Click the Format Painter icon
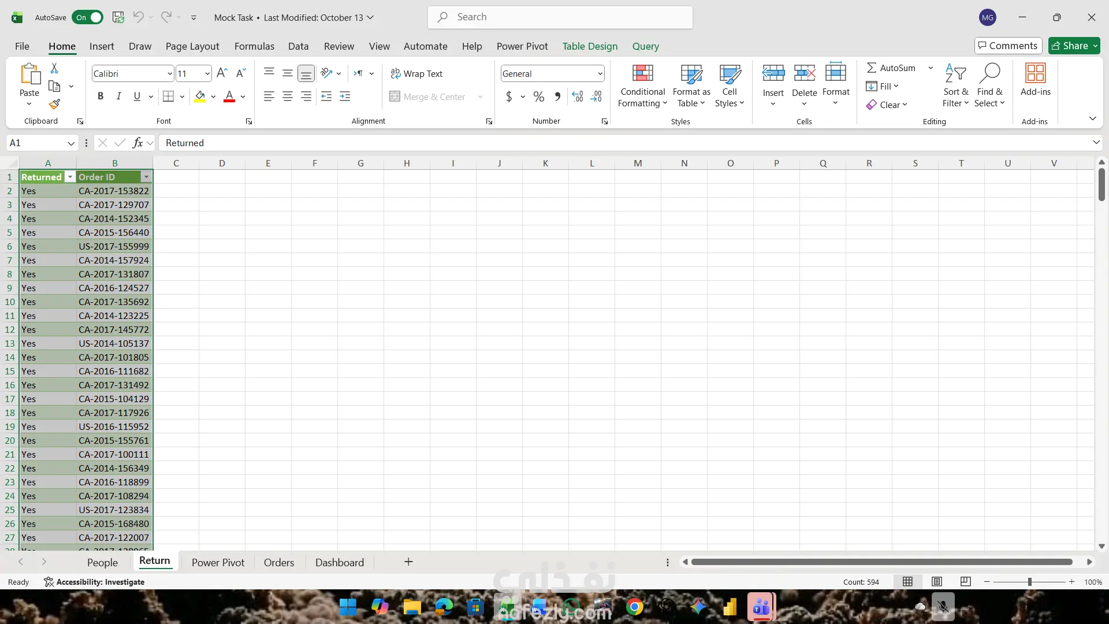1109x624 pixels. 54,105
